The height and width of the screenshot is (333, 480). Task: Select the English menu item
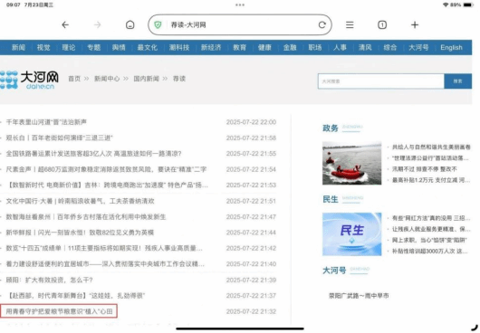point(451,47)
